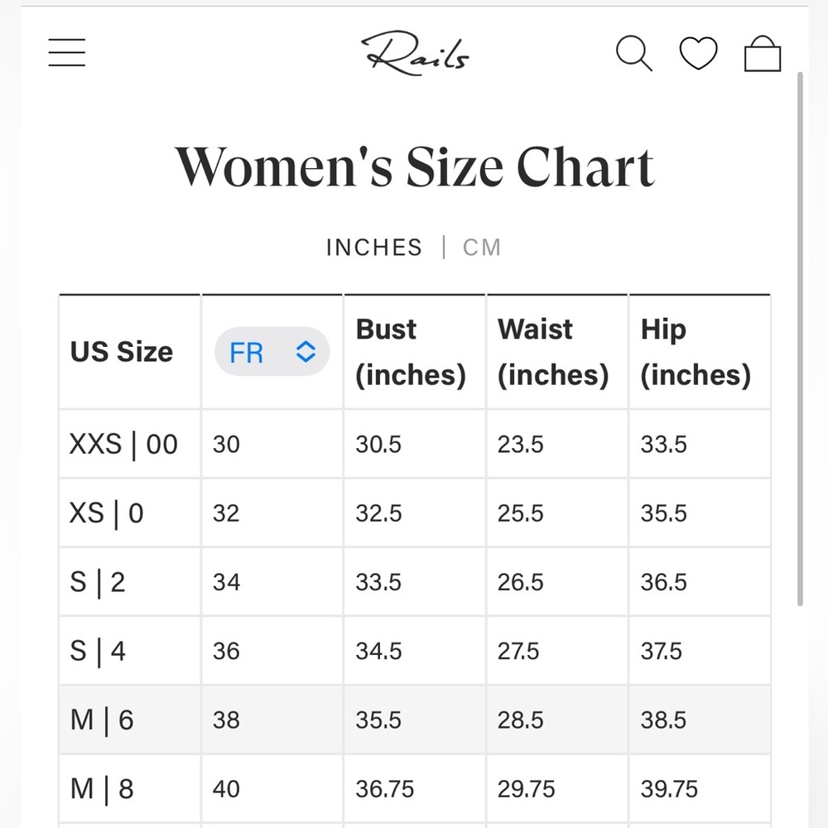Select the M | 8 size row label

[101, 789]
